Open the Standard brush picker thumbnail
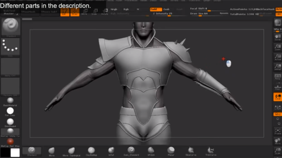 (x=11, y=27)
